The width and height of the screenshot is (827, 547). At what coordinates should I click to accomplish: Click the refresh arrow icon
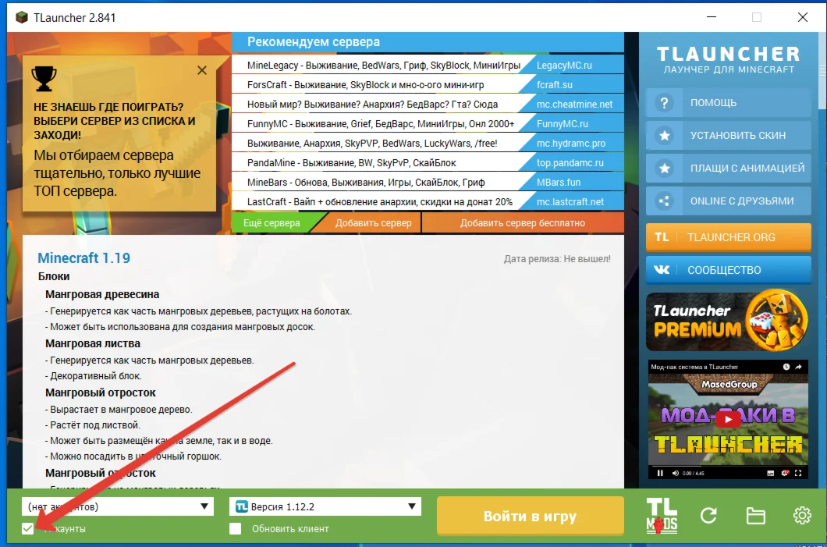[708, 515]
